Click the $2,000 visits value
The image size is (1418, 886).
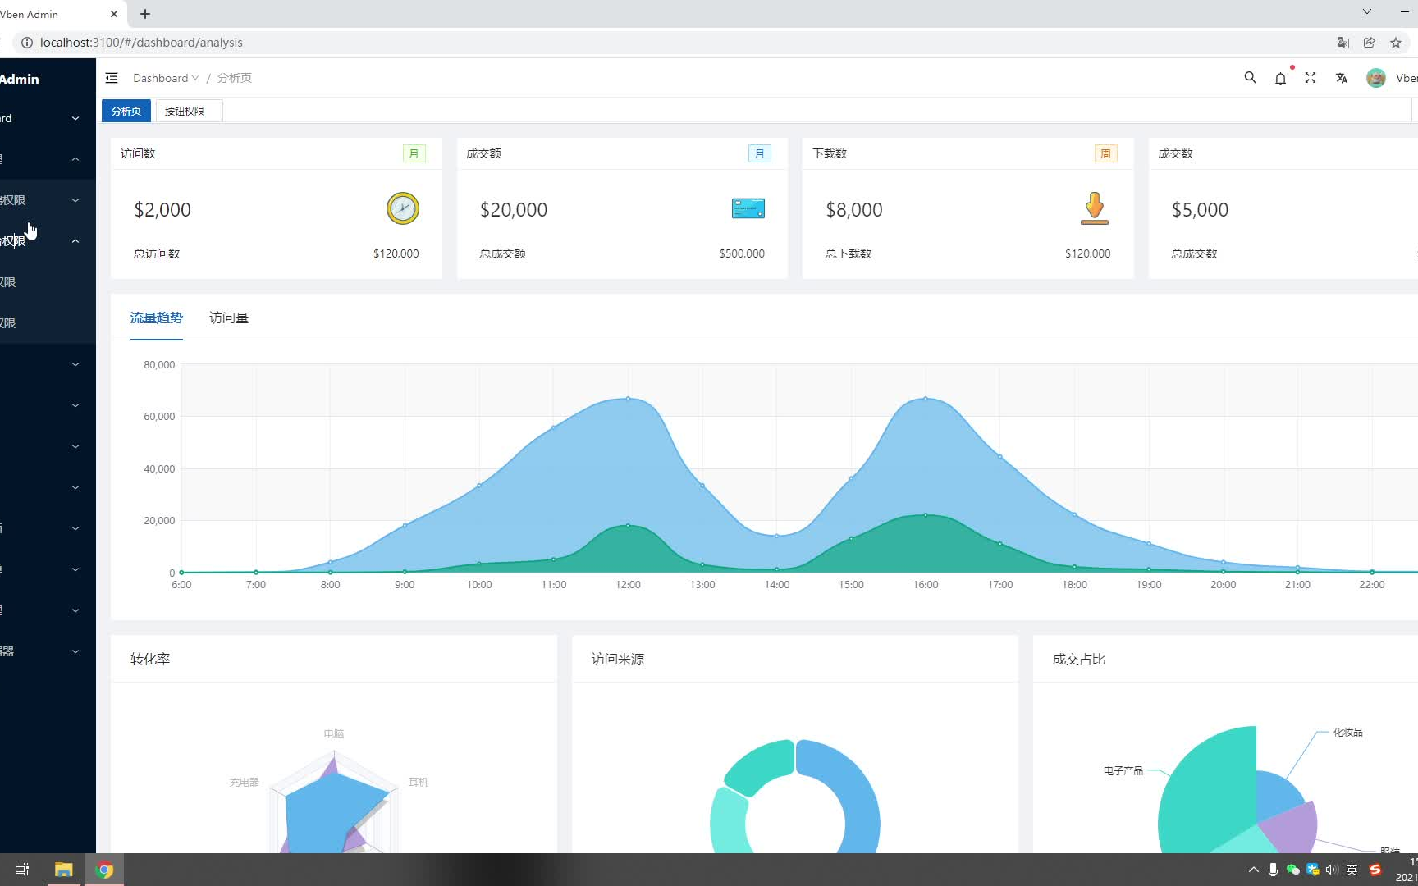(162, 209)
